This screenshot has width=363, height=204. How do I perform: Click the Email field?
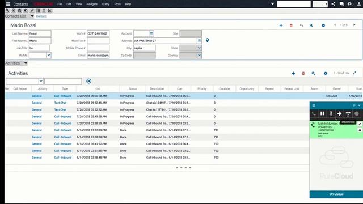(x=98, y=56)
